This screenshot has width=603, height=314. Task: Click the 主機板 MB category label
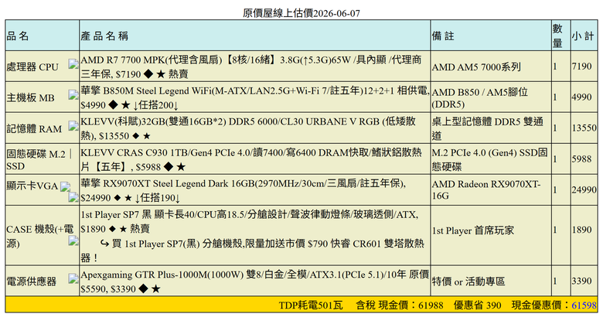(30, 97)
